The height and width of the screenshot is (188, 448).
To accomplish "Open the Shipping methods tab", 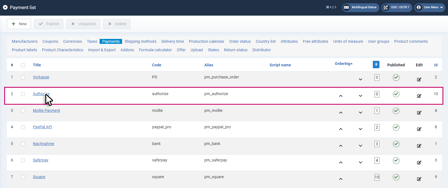I will 140,41.
